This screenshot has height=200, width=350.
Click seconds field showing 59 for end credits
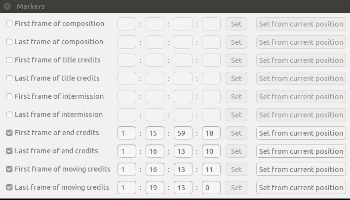183,133
